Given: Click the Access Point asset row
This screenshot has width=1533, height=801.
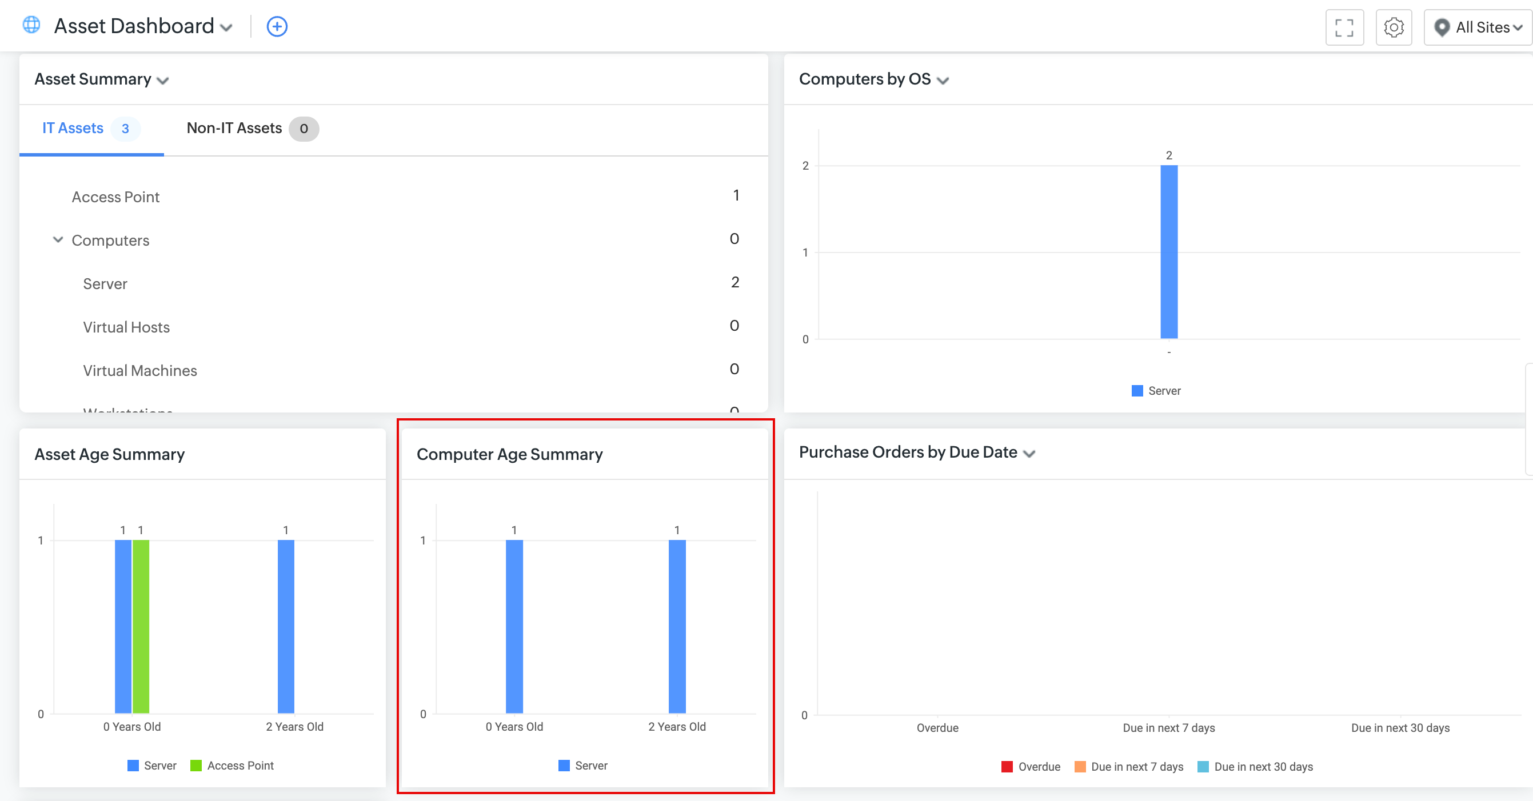Looking at the screenshot, I should point(115,197).
